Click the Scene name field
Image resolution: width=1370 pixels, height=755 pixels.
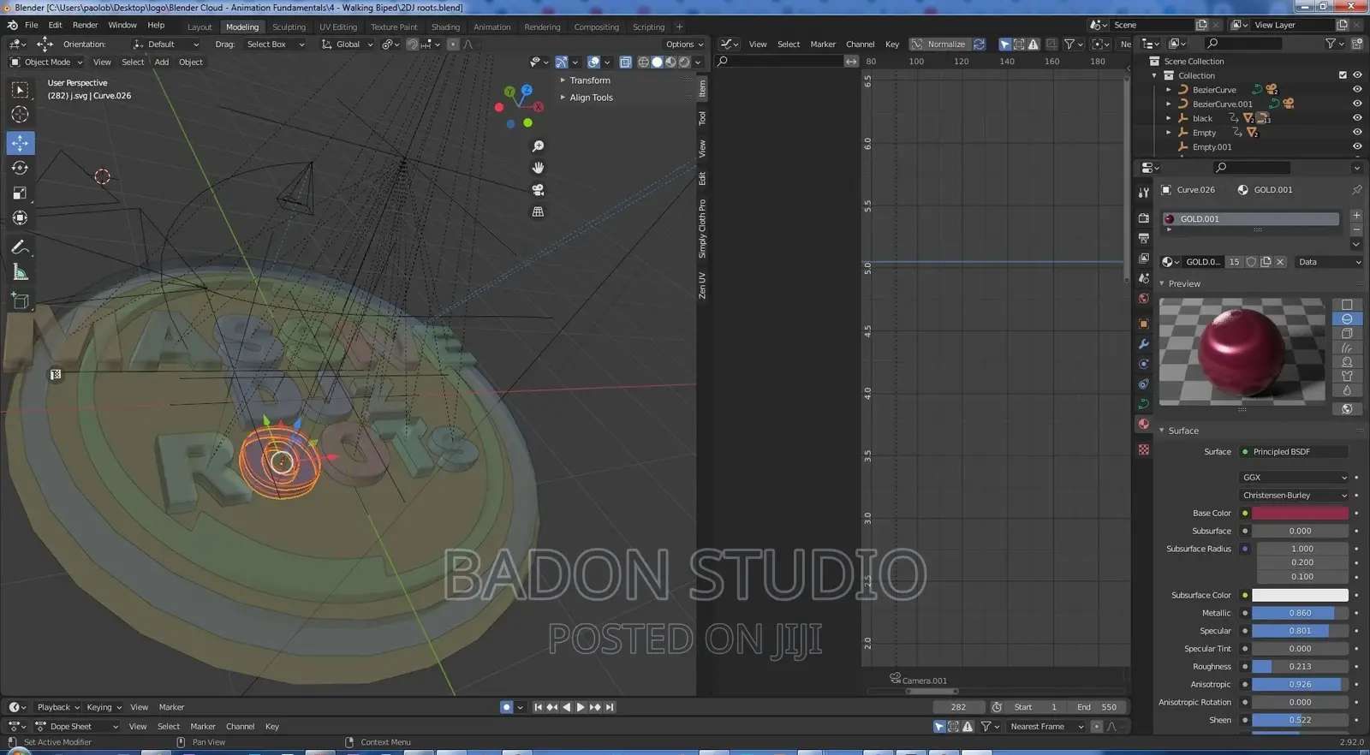1152,26
